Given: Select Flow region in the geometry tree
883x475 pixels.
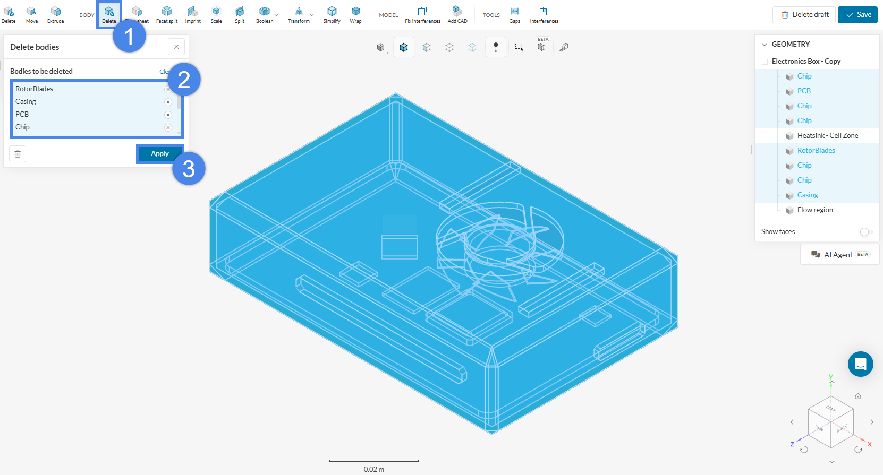Looking at the screenshot, I should (814, 210).
